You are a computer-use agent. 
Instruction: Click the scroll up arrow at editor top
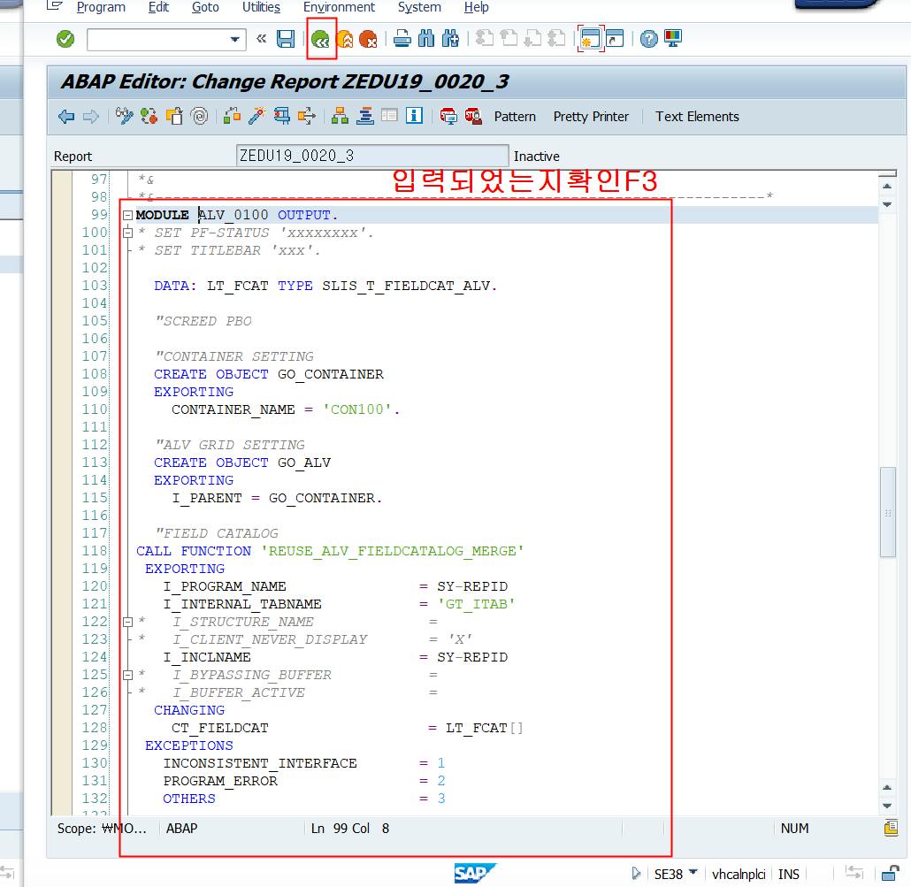pyautogui.click(x=887, y=187)
